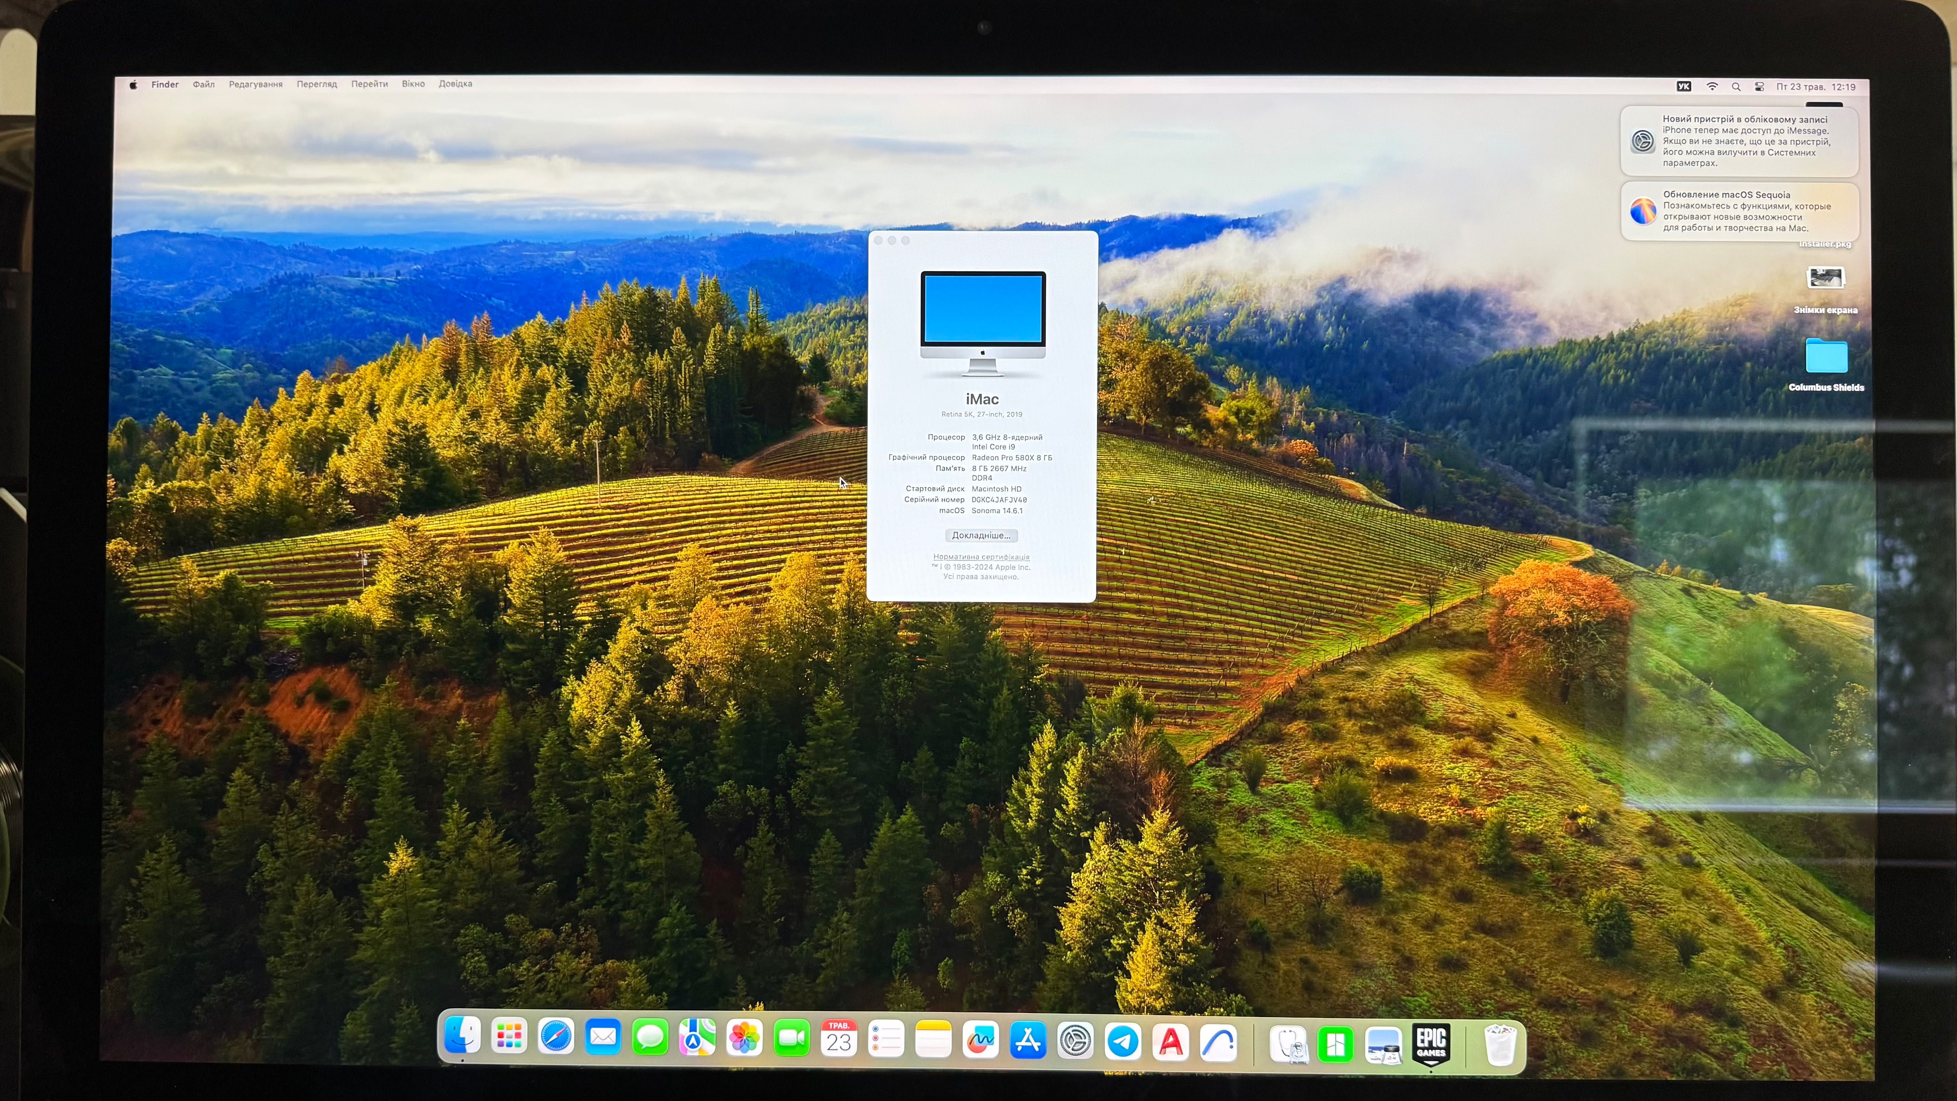
Task: Open the App Store in Dock
Action: (x=1028, y=1040)
